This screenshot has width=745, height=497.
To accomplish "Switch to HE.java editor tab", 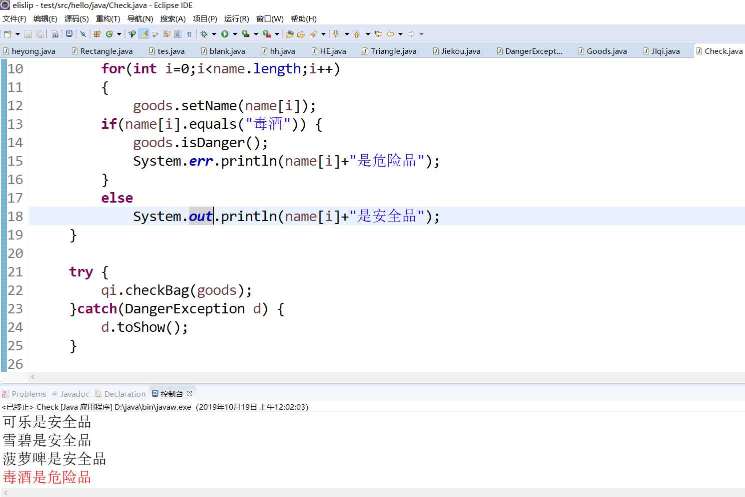I will [x=329, y=51].
